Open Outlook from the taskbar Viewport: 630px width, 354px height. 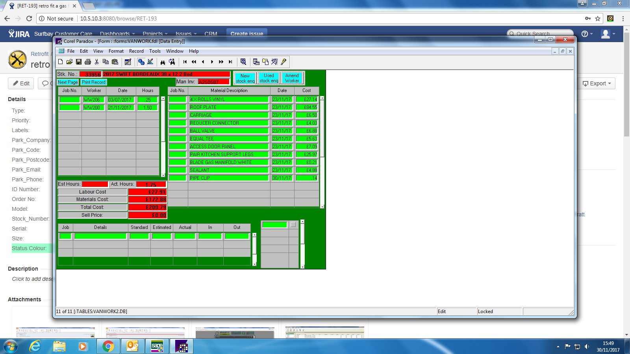click(133, 346)
